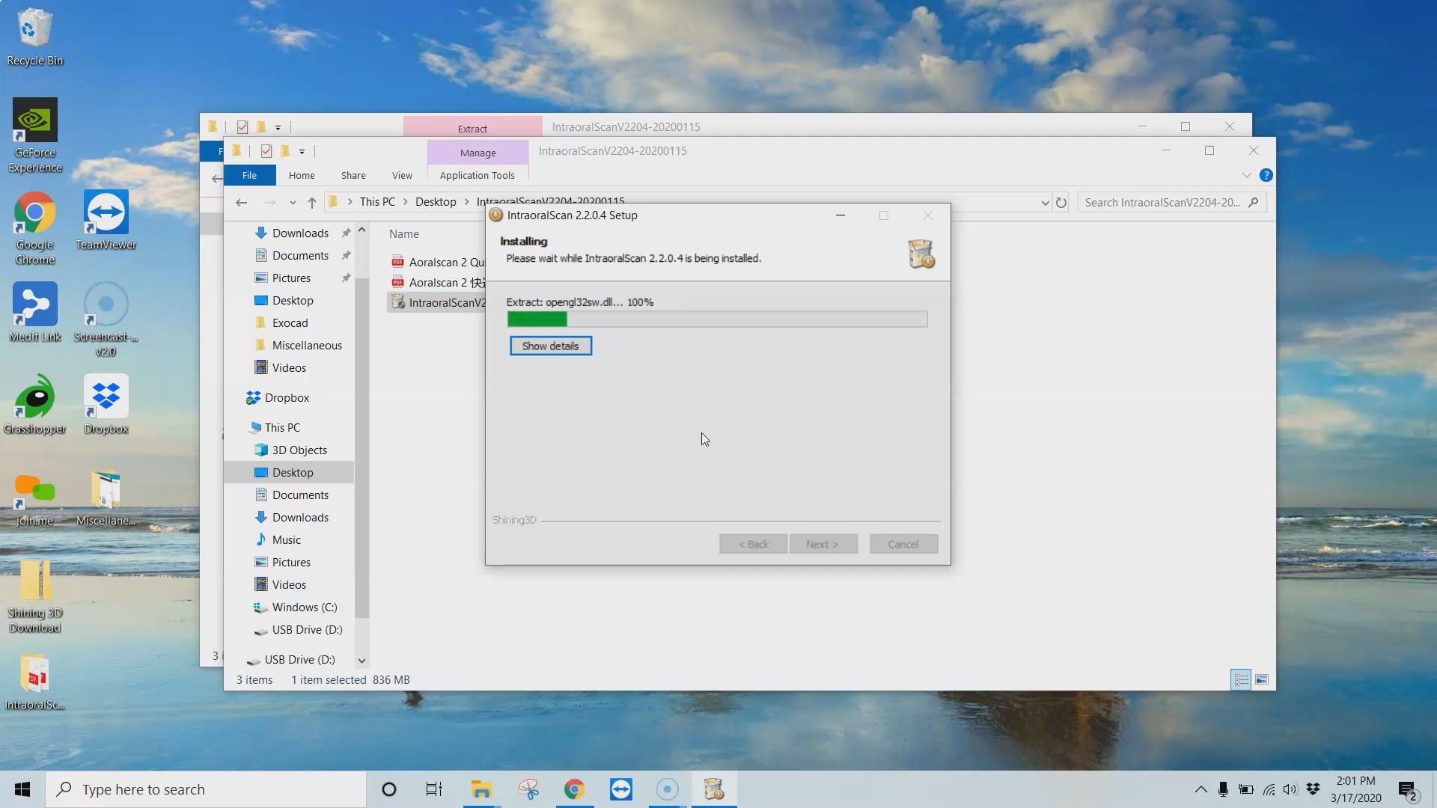Open Shining 3D Download zip on desktop

point(34,597)
